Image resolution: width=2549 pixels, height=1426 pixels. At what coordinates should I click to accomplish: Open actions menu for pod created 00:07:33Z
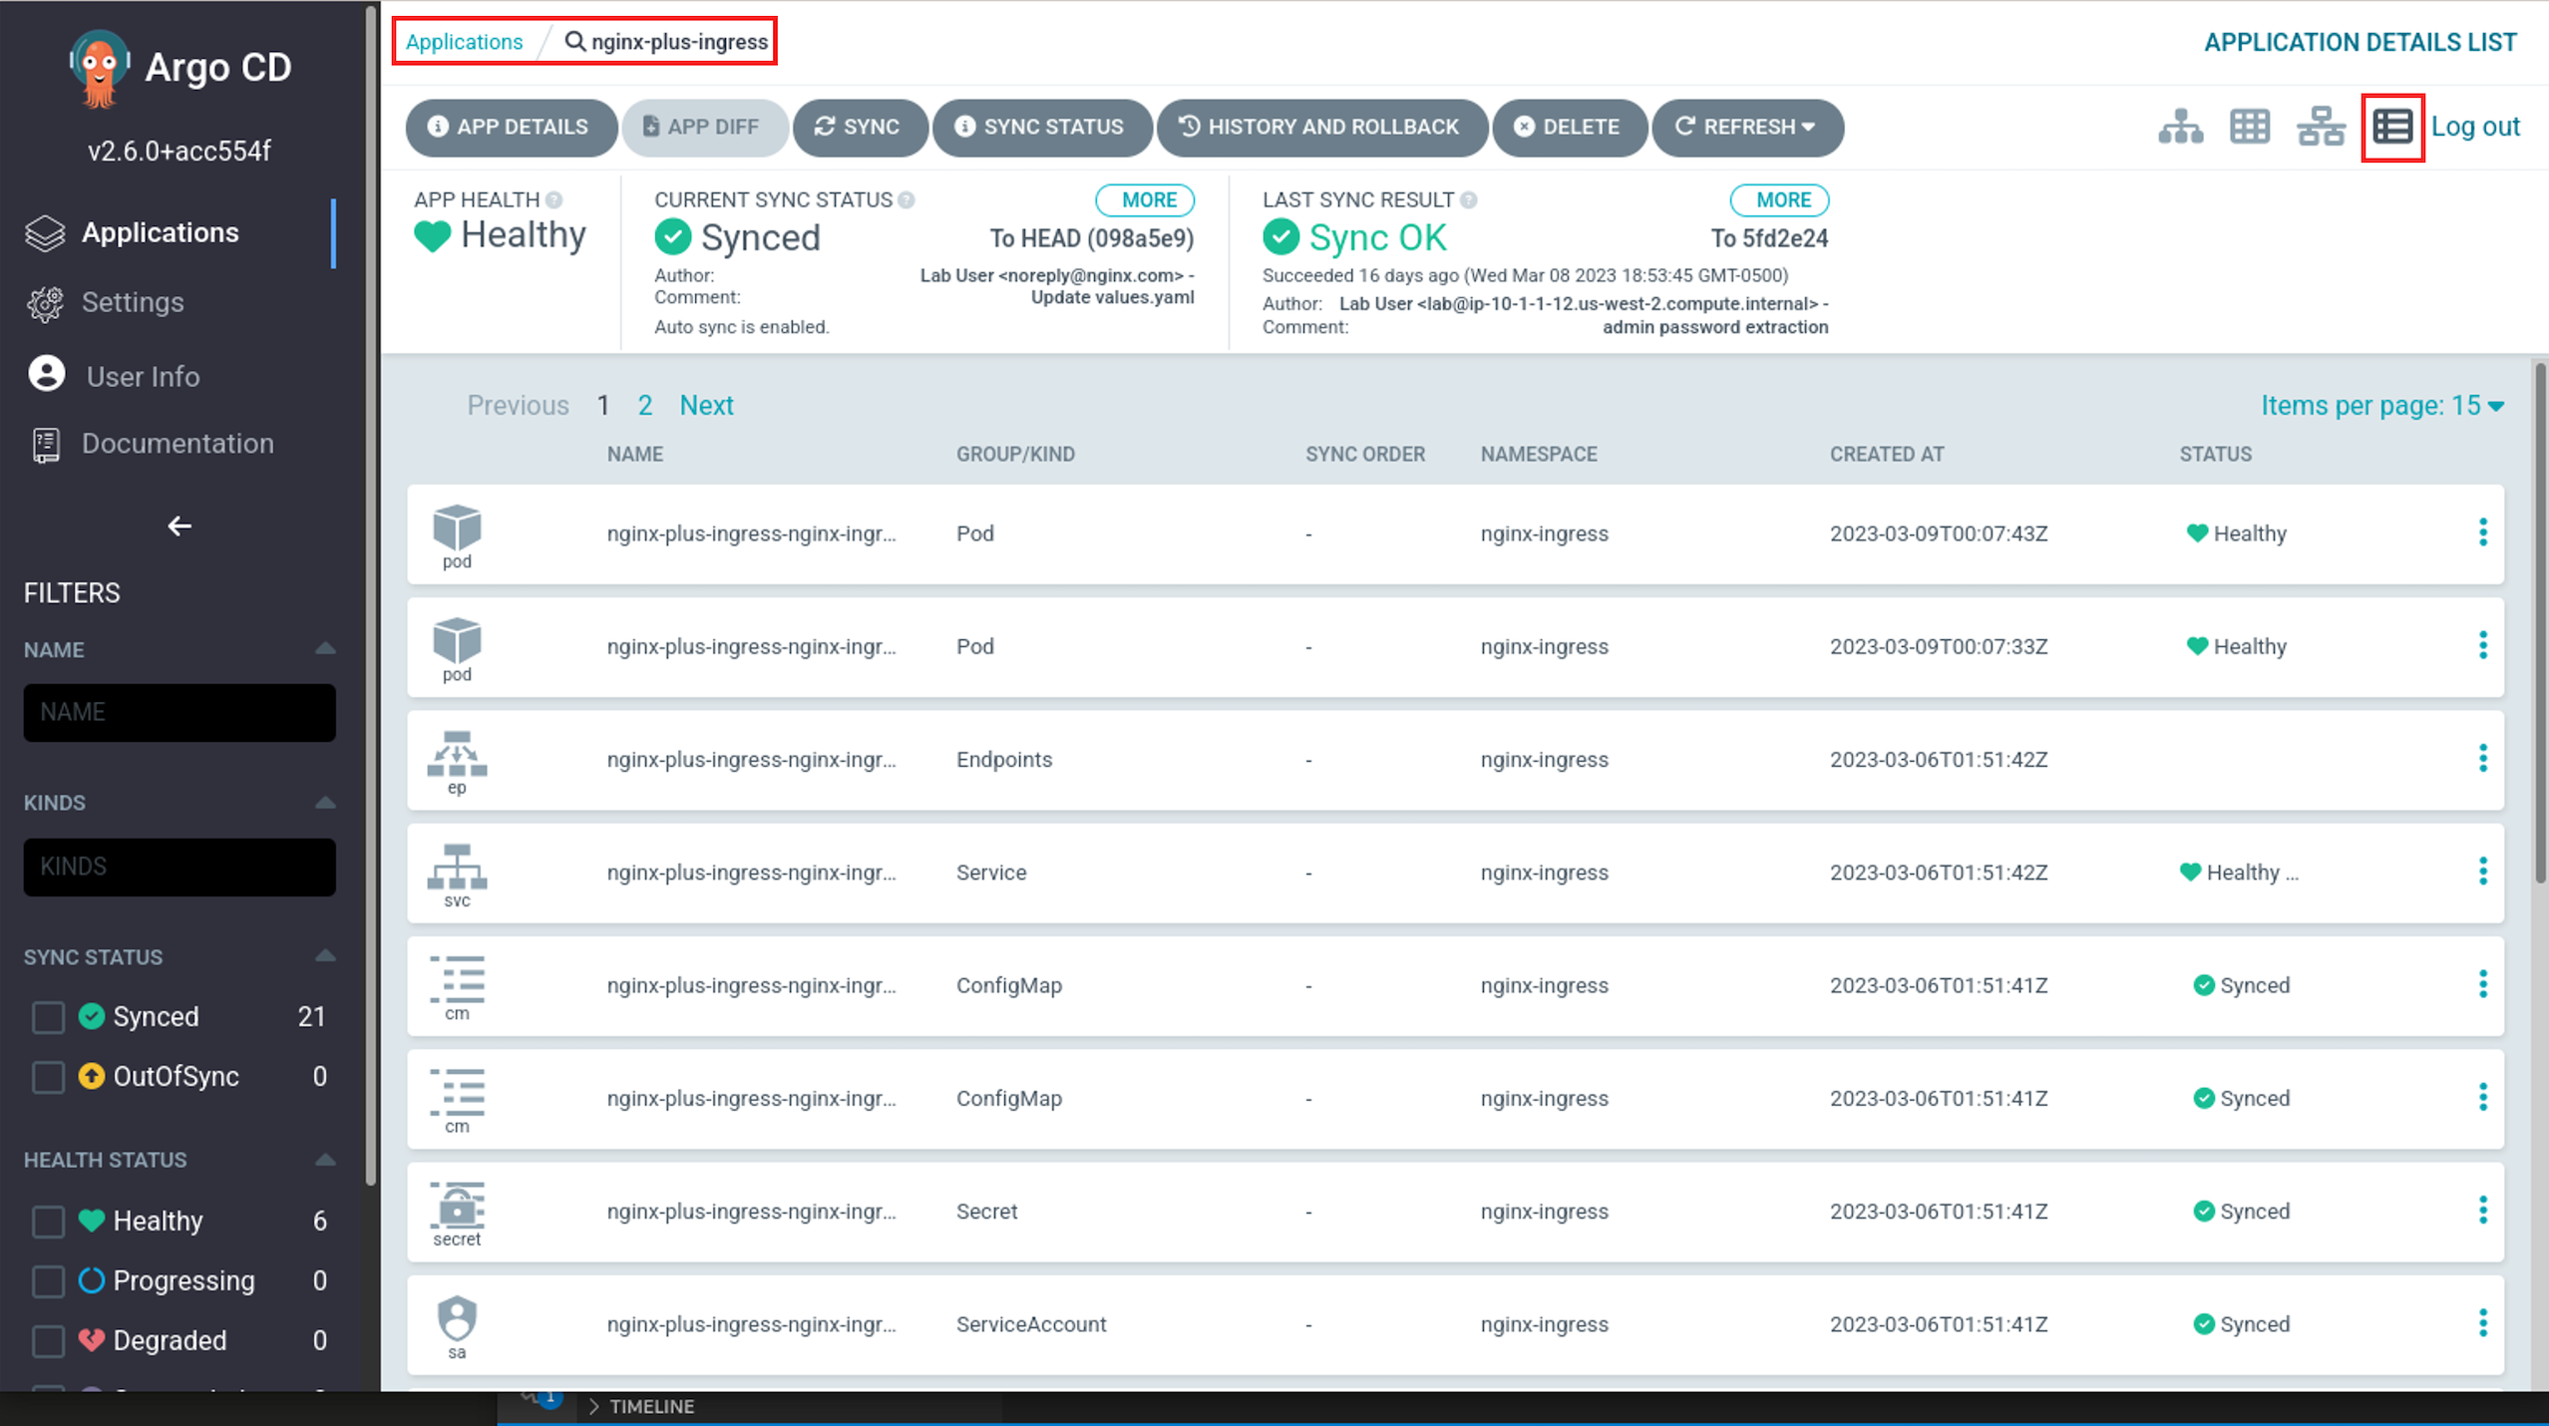(x=2482, y=646)
